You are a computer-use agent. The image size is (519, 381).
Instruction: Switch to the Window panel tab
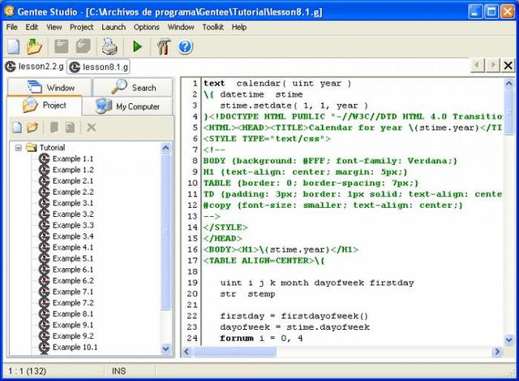coord(49,87)
